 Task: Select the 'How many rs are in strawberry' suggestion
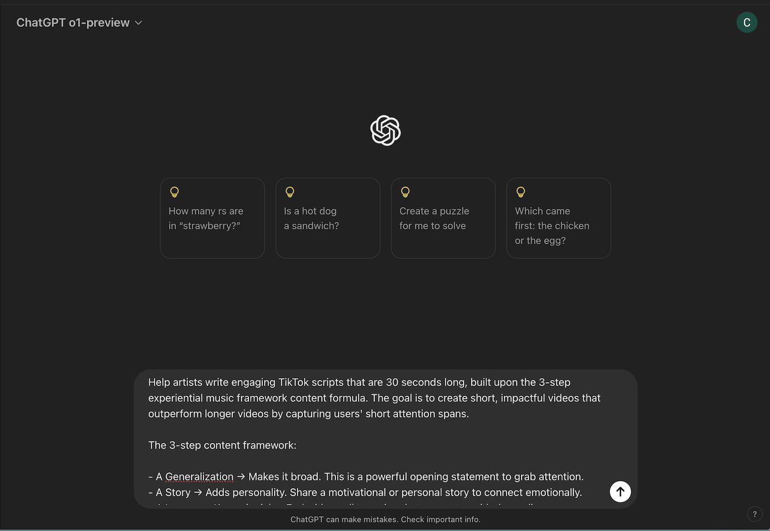click(x=212, y=218)
